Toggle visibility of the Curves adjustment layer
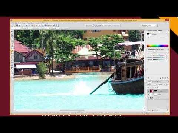 (x=148, y=95)
